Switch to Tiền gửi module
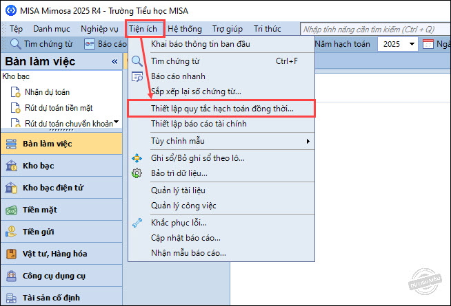Image resolution: width=451 pixels, height=306 pixels. coord(61,232)
